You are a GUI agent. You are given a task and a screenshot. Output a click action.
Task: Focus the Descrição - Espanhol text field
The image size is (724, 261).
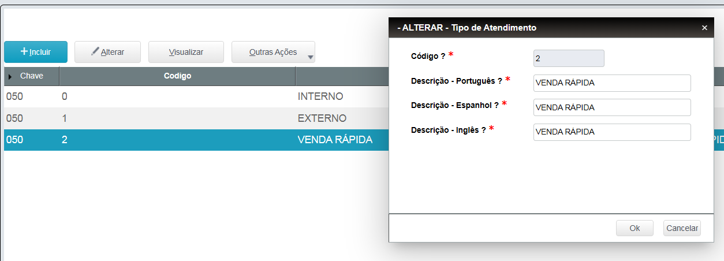[611, 107]
